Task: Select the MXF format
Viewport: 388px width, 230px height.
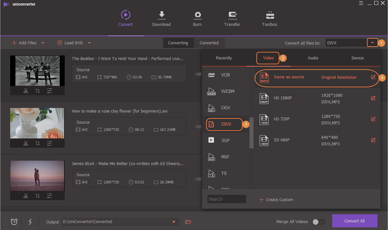Action: [x=225, y=157]
